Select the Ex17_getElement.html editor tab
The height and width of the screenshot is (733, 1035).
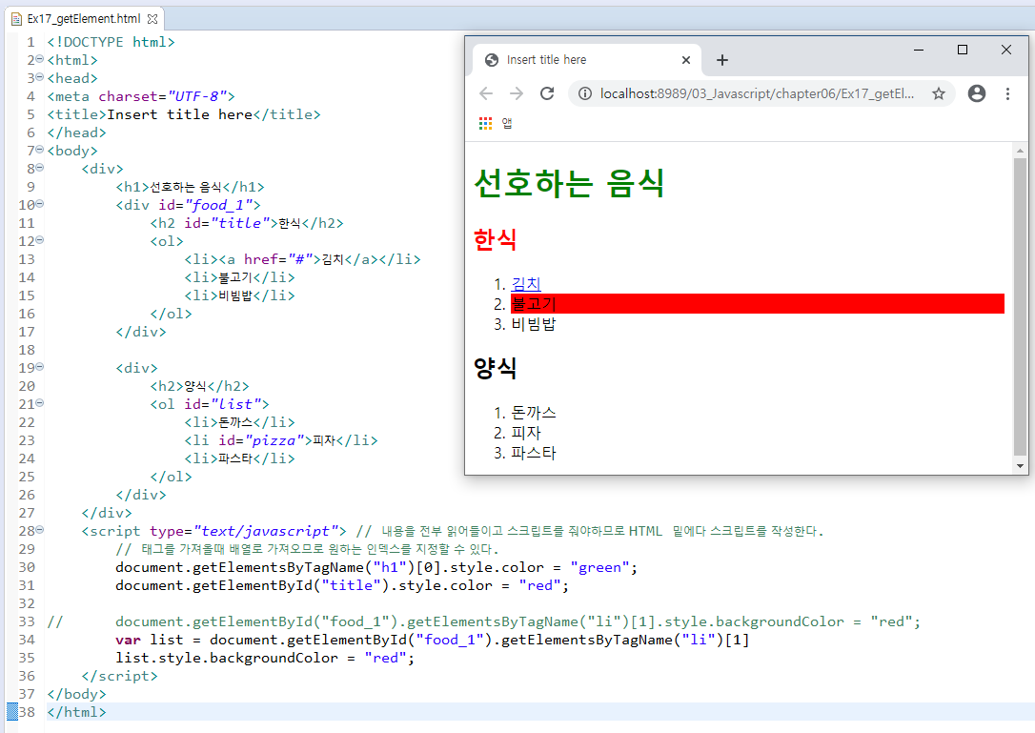84,19
